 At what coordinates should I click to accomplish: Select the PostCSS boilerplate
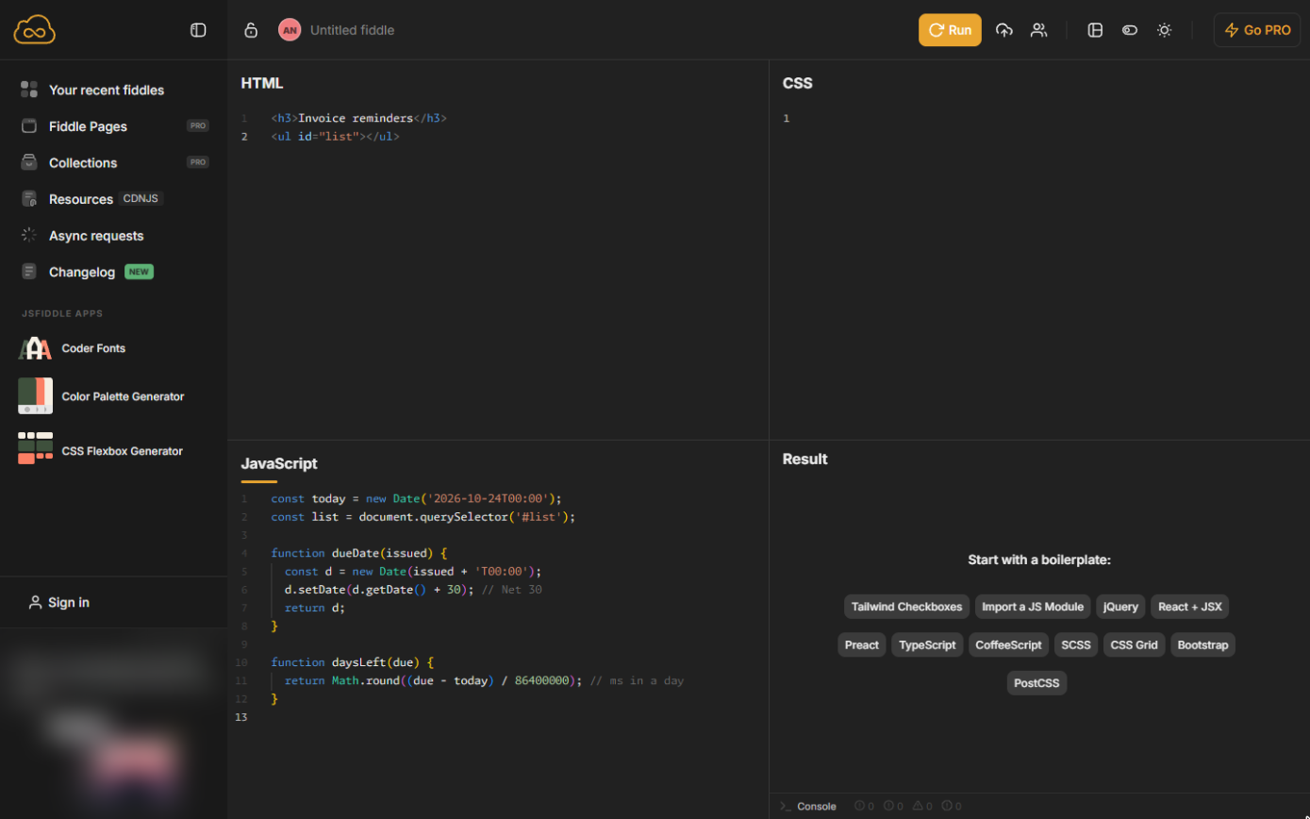tap(1036, 683)
